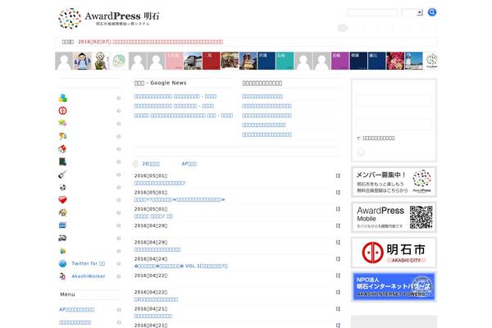Open the green chalkboard category icon

[x=63, y=162]
